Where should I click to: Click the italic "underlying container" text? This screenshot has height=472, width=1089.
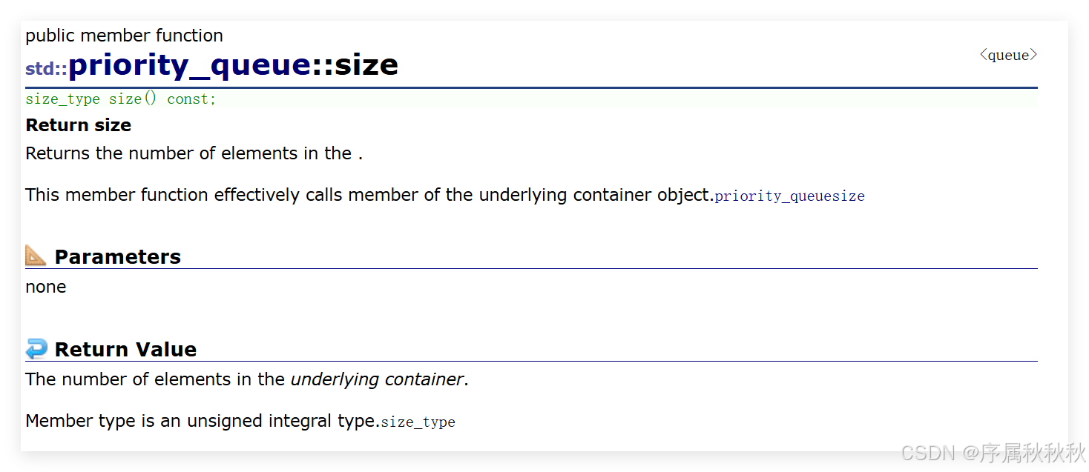click(x=377, y=379)
